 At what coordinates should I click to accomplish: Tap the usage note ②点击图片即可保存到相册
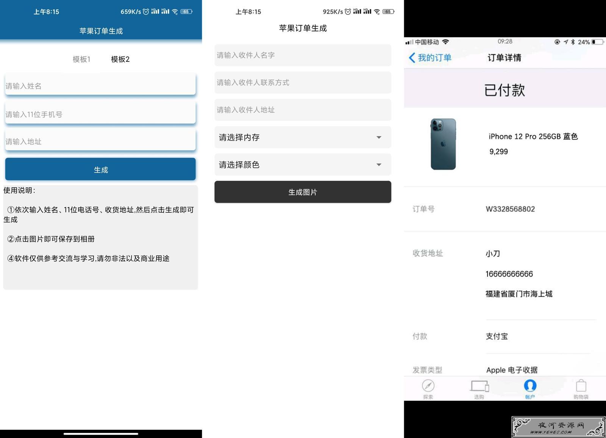pyautogui.click(x=51, y=239)
